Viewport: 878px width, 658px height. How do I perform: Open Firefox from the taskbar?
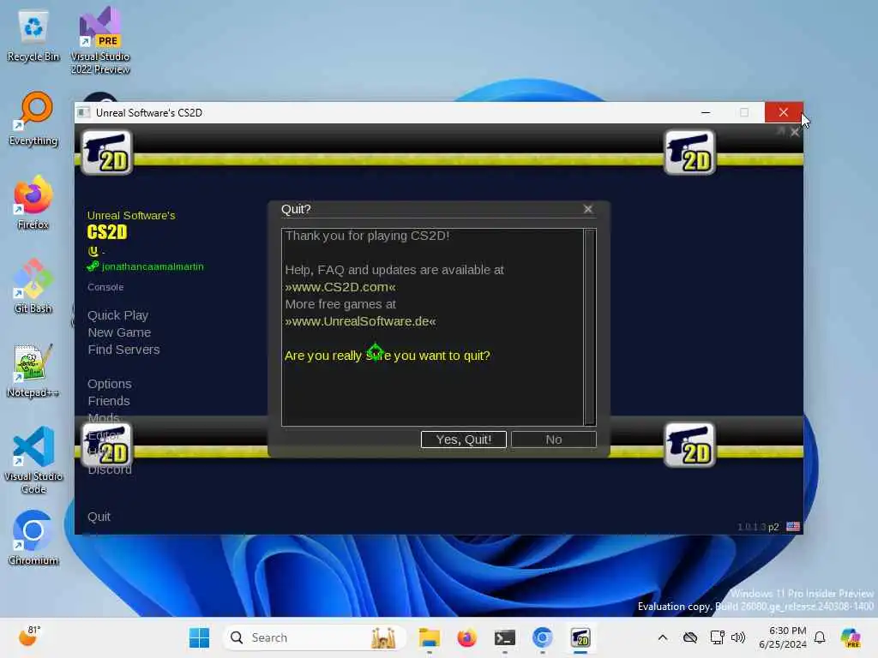467,637
